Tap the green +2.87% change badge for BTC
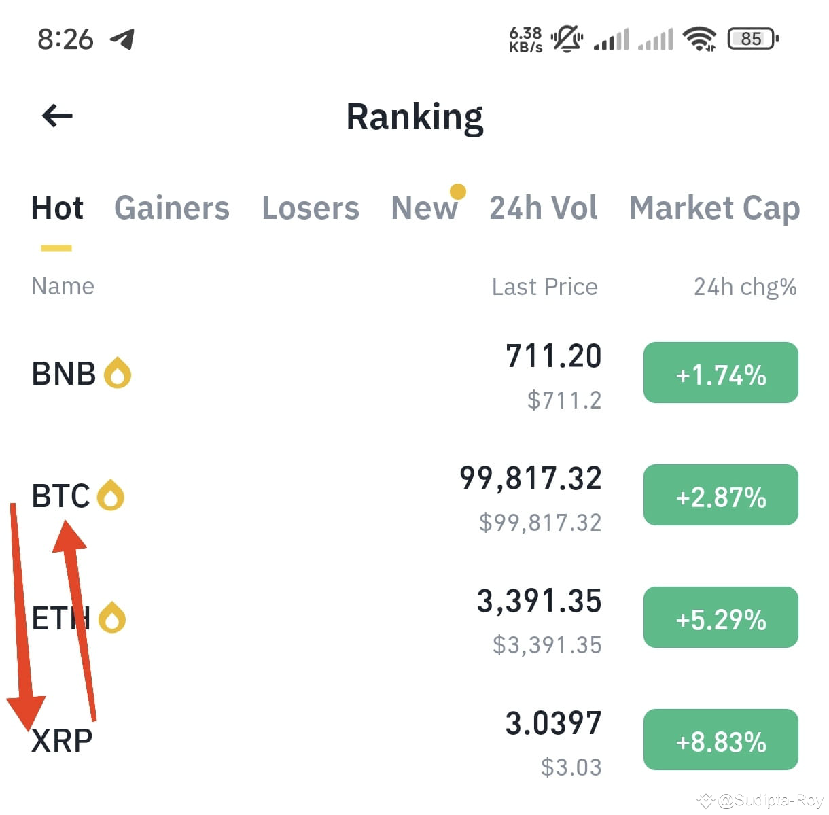829x815 pixels. (720, 495)
